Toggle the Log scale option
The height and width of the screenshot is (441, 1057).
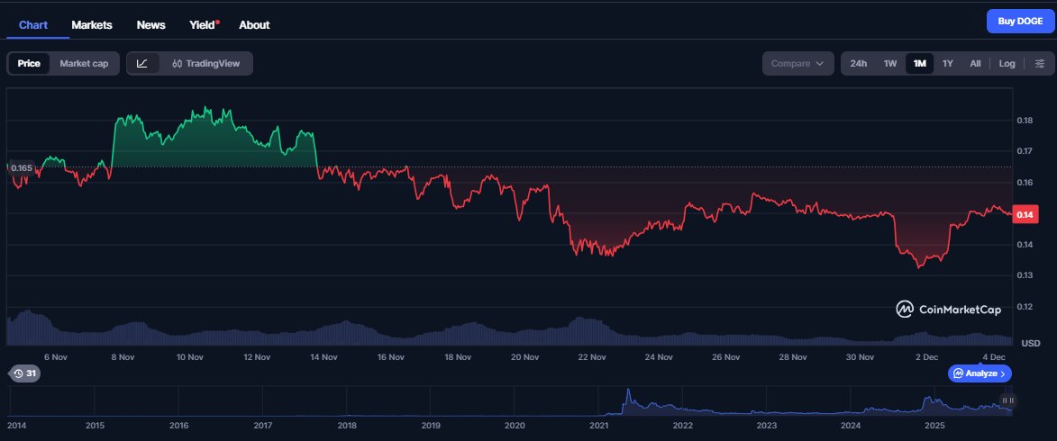point(1007,63)
